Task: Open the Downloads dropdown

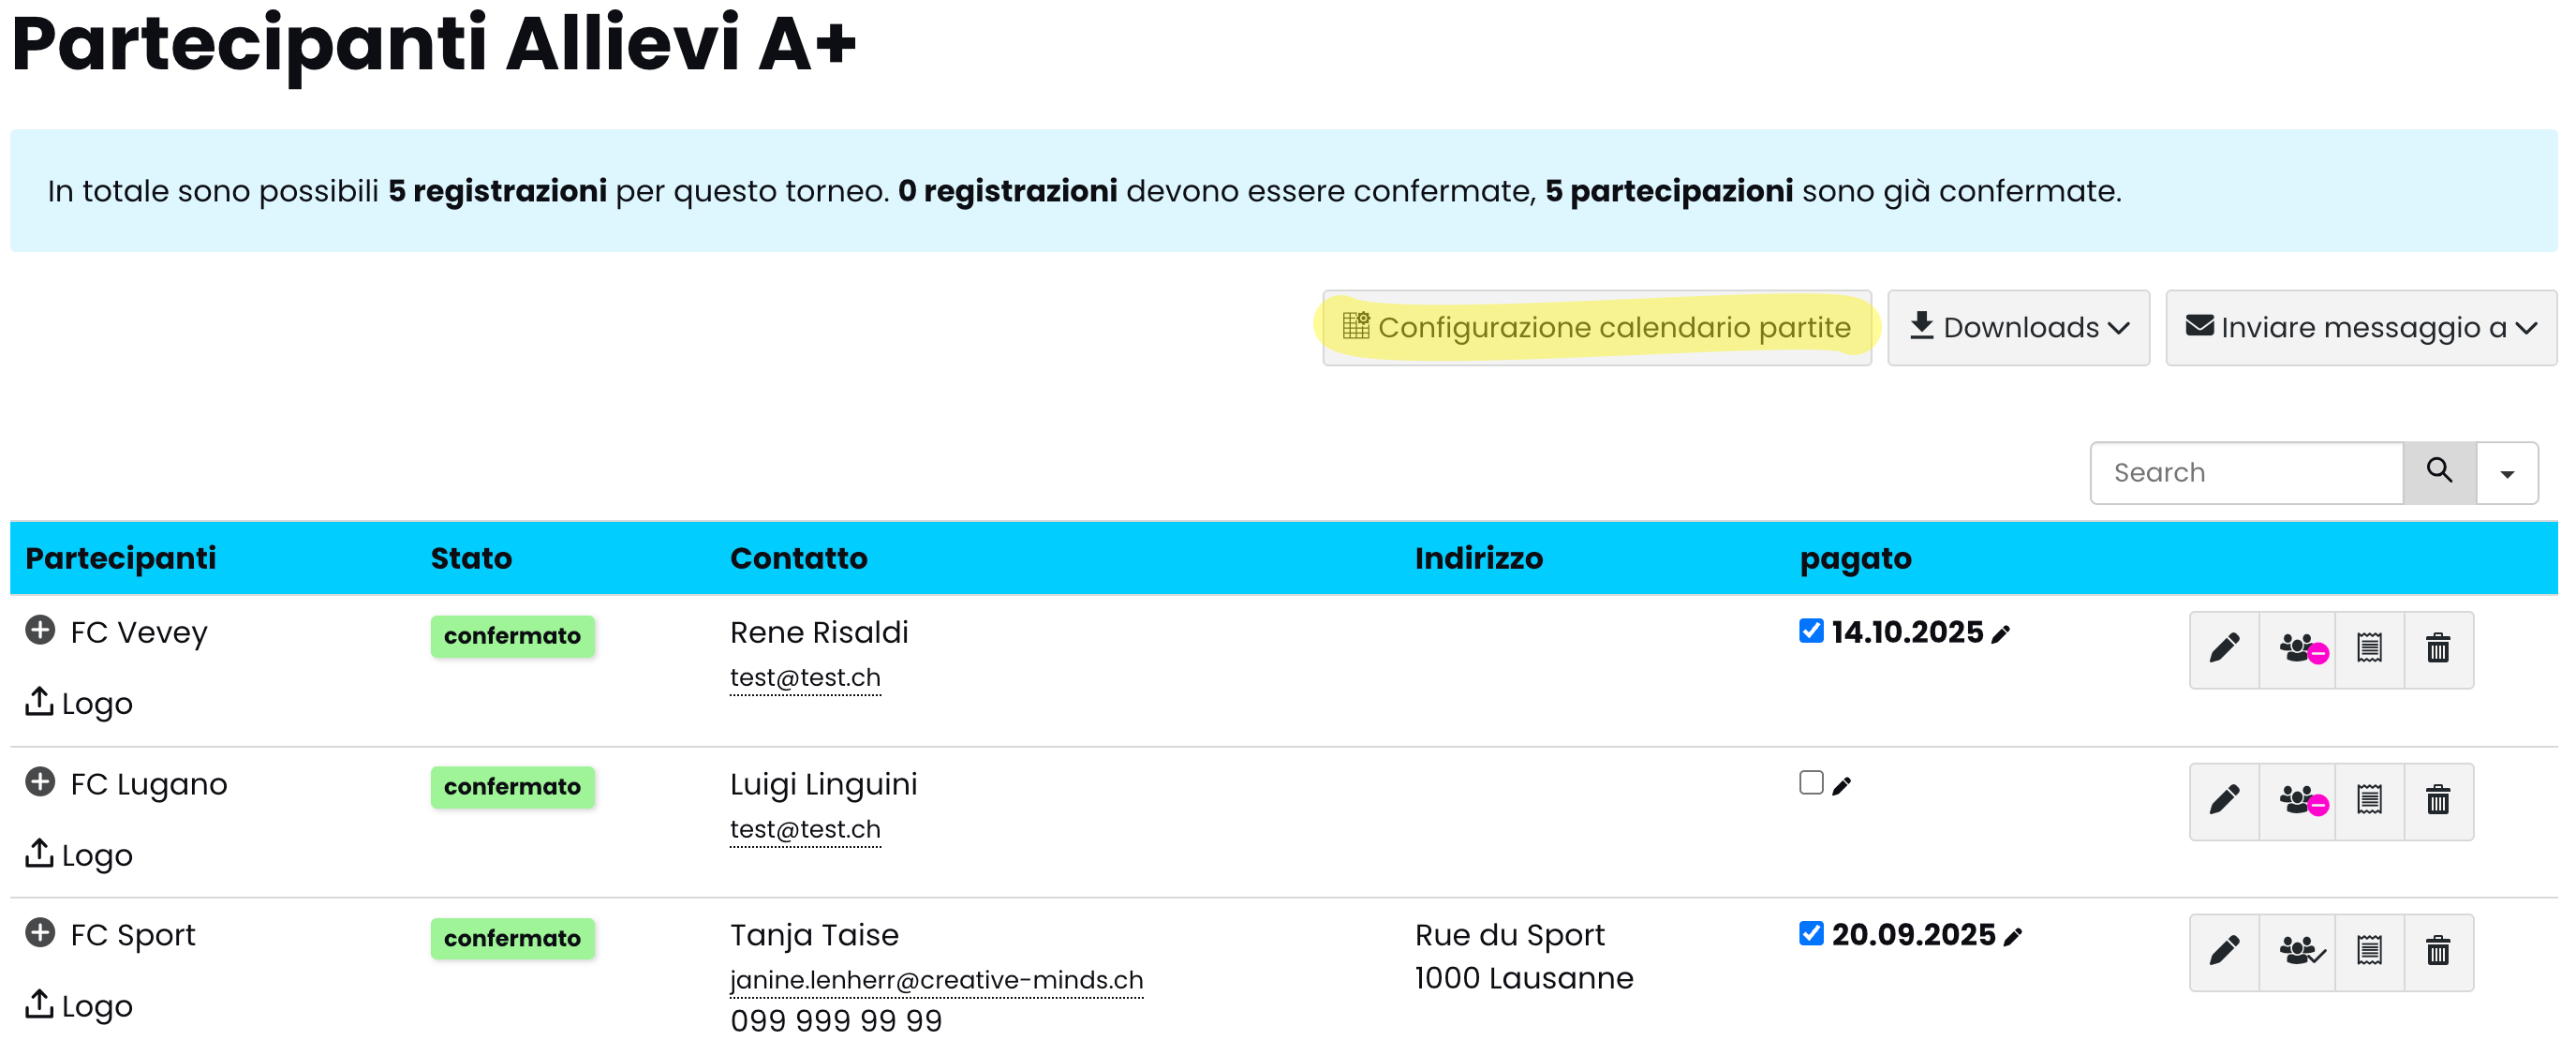Action: click(2017, 328)
